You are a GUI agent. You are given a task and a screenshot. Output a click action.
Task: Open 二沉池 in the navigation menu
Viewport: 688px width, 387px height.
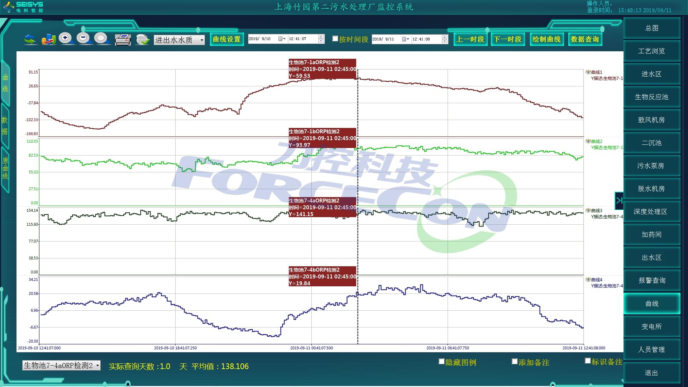pyautogui.click(x=652, y=143)
